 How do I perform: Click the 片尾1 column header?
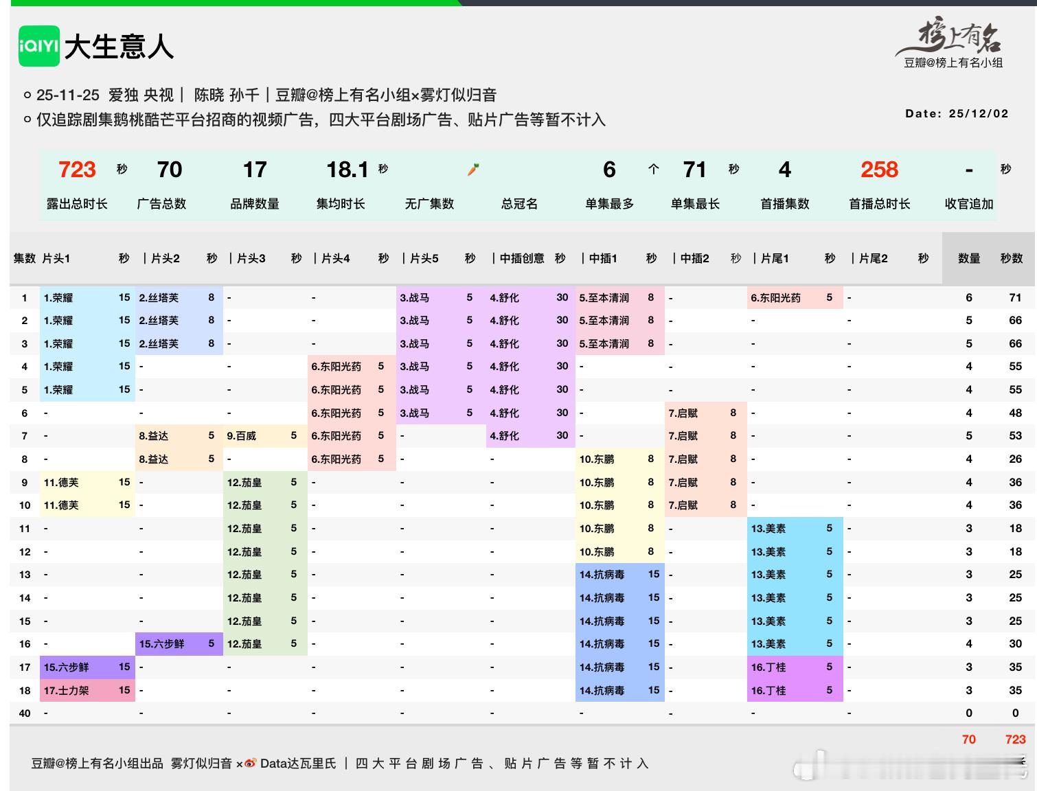pos(775,258)
